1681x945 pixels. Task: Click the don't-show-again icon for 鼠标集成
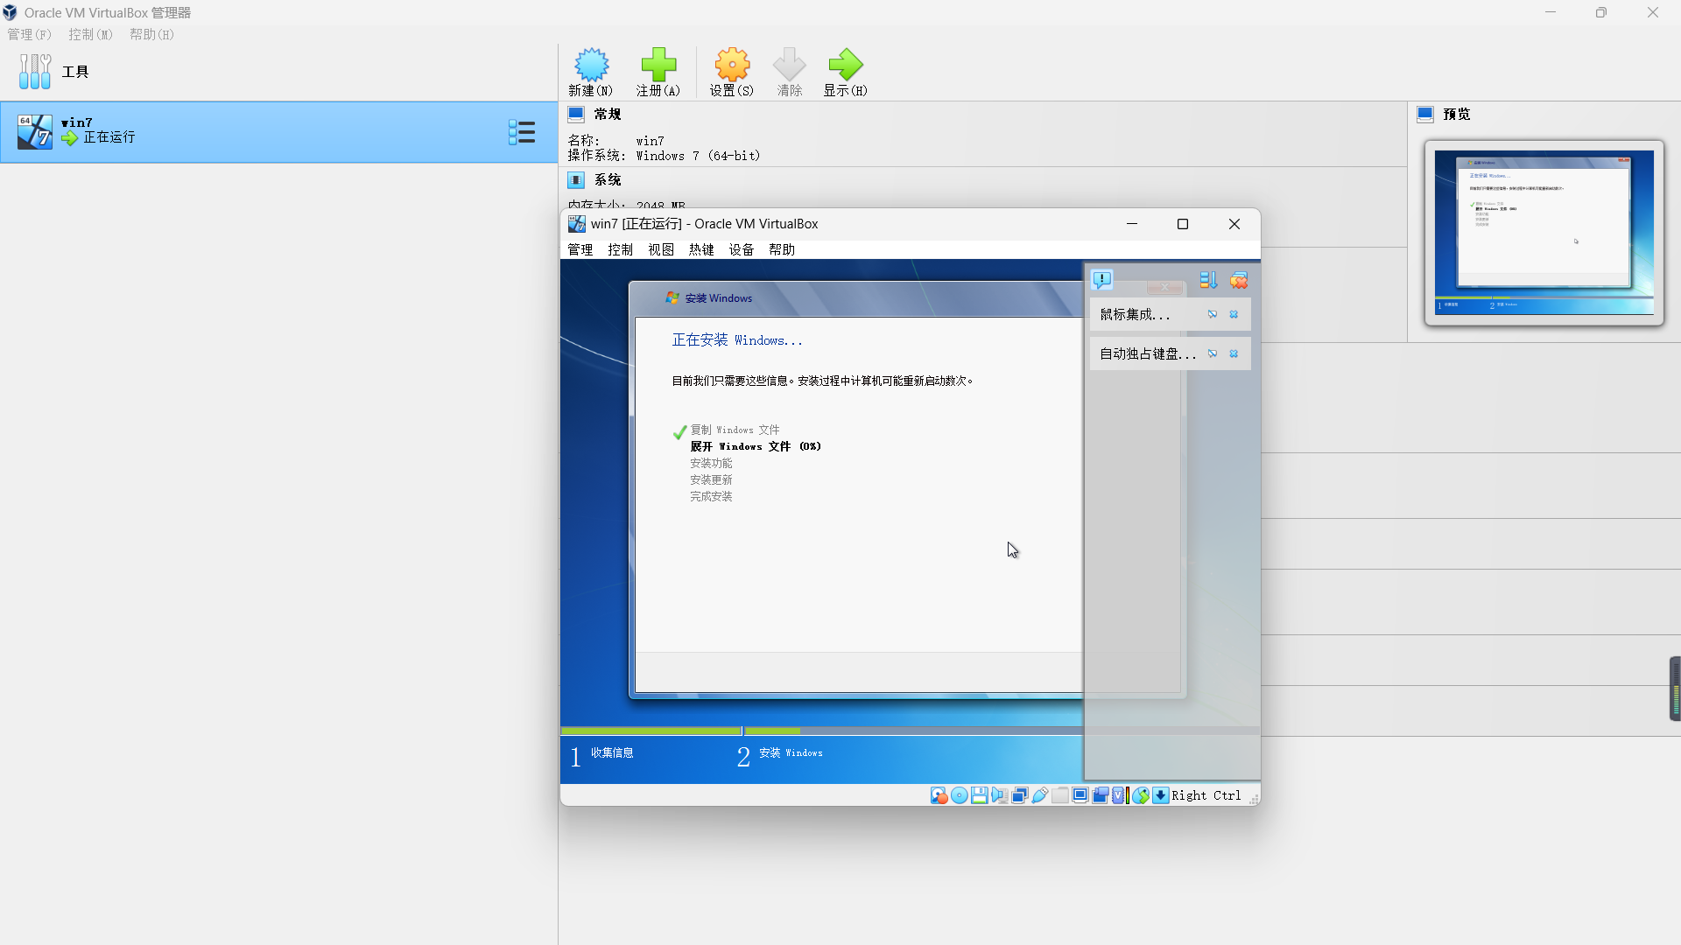[1213, 314]
